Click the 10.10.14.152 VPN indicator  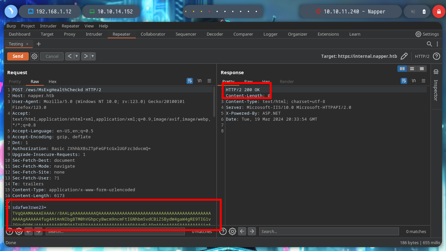111,11
